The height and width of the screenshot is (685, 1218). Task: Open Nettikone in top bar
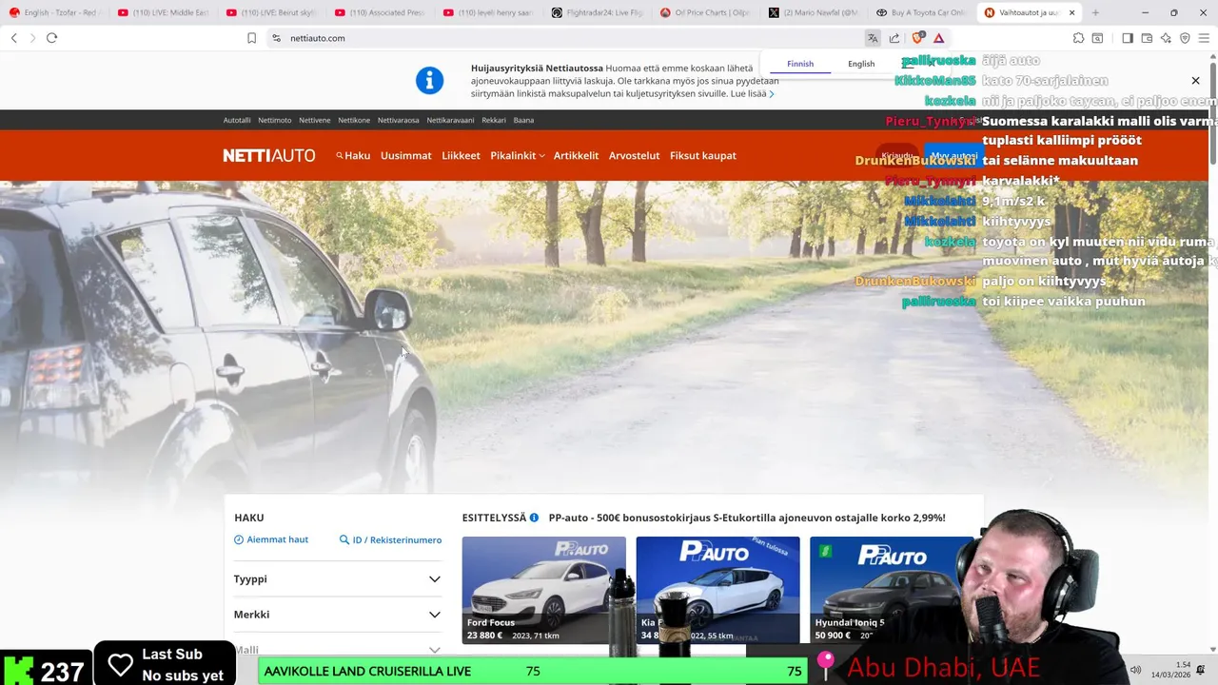pos(354,120)
